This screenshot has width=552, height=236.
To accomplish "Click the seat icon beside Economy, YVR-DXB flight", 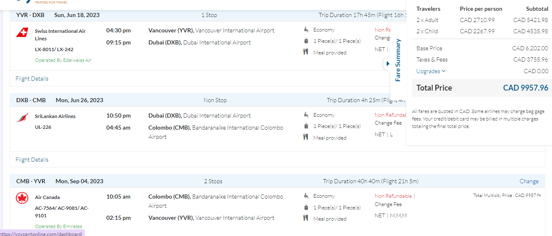I will click(x=306, y=29).
